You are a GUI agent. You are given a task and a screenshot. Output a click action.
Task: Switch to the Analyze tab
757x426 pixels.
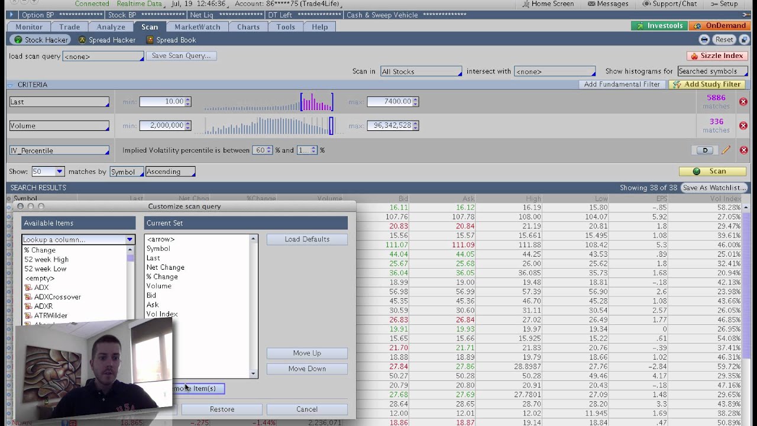tap(111, 27)
